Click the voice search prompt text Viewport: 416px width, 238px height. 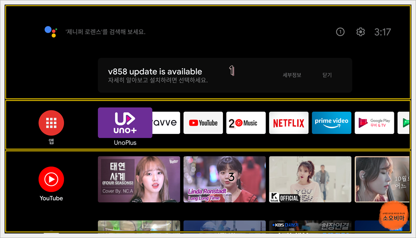[x=105, y=32]
